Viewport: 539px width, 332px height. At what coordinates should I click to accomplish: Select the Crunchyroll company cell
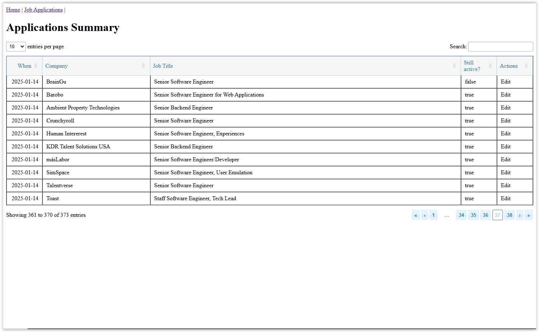point(96,121)
